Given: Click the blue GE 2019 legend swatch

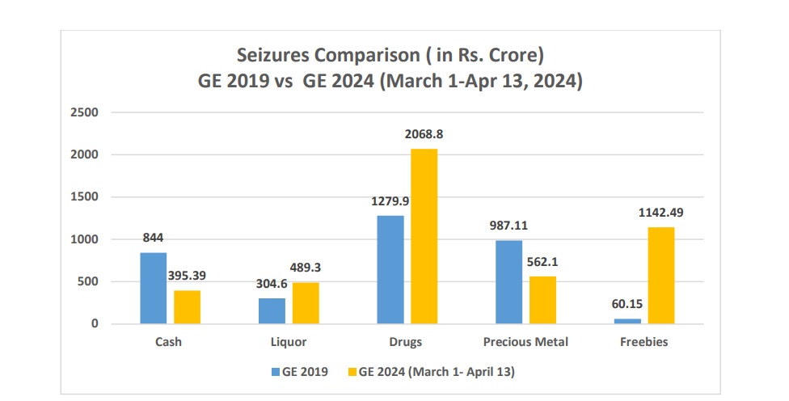Looking at the screenshot, I should [275, 371].
